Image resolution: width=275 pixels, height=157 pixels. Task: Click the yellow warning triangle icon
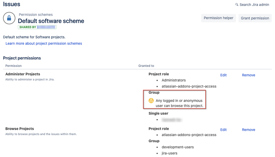(151, 101)
